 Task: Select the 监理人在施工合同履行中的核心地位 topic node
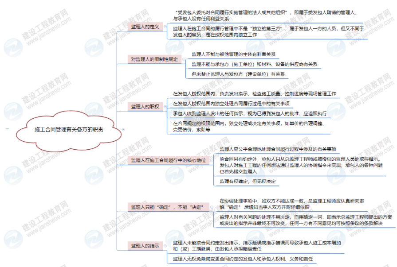tap(168, 160)
